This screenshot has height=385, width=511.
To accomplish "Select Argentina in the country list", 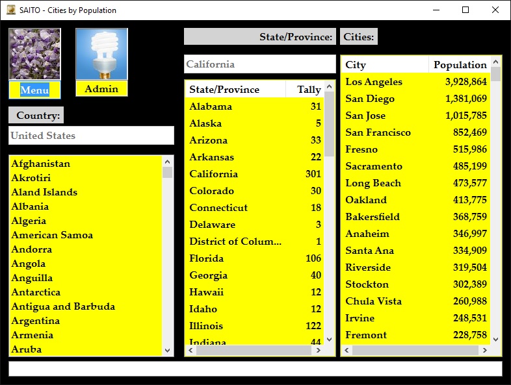I will 36,321.
